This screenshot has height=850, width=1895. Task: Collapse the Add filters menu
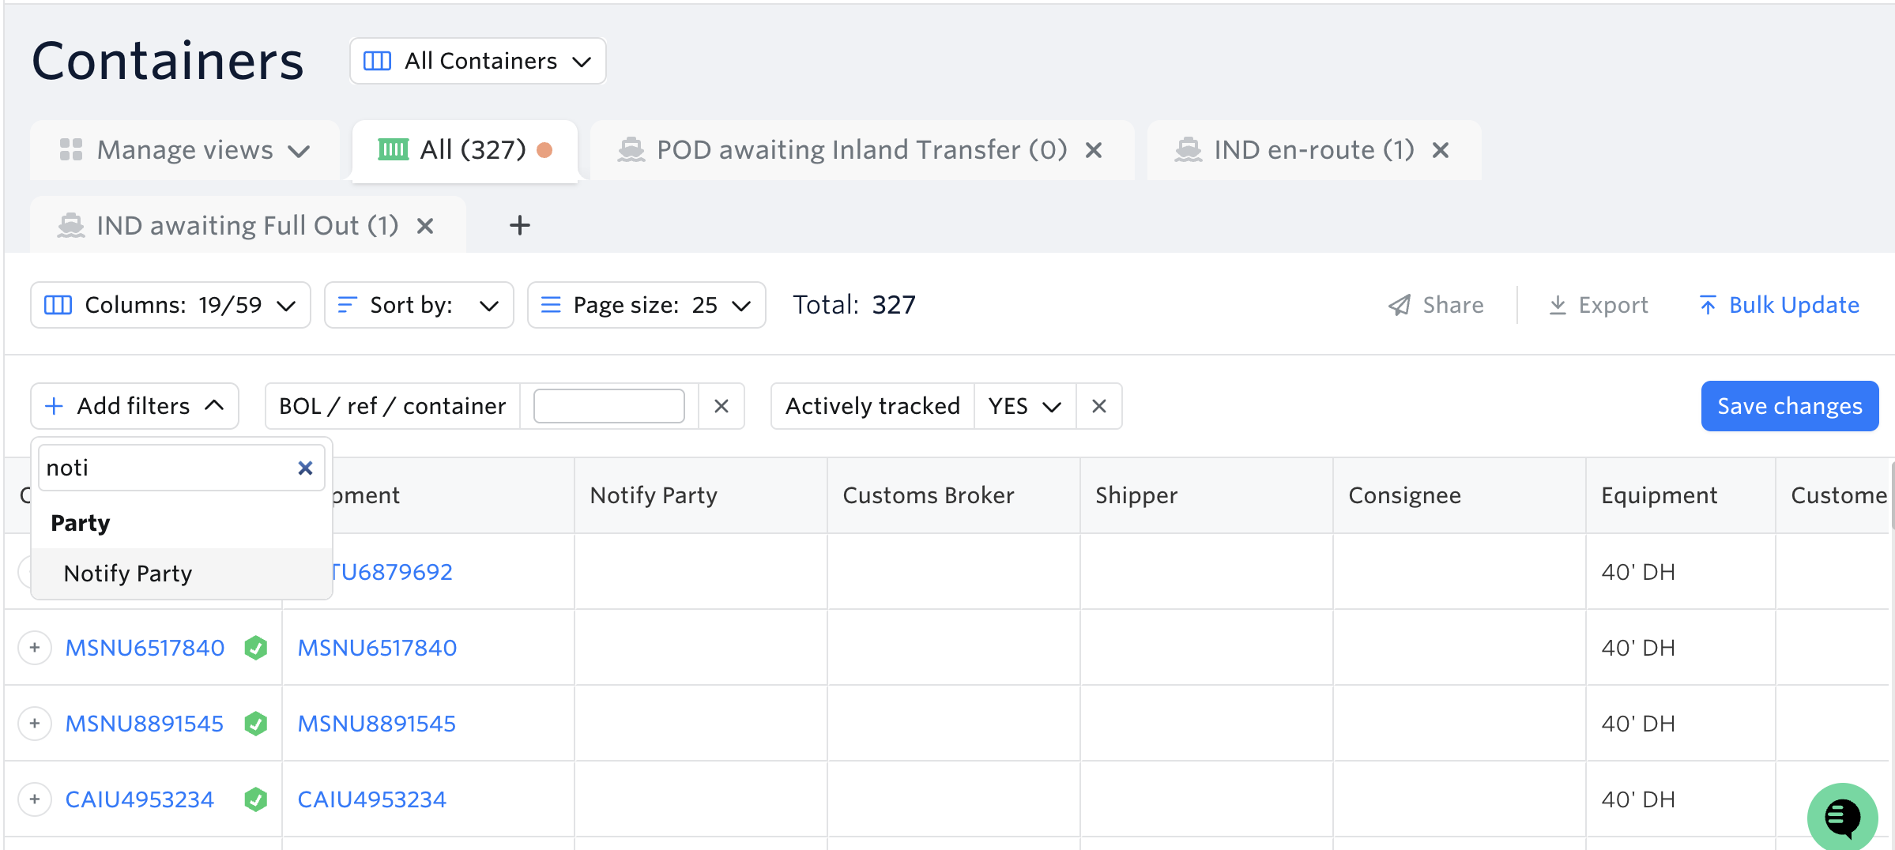click(x=134, y=406)
